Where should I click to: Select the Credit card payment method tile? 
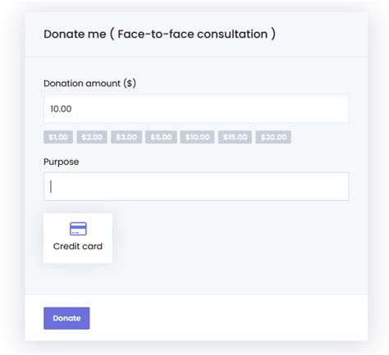coord(78,238)
